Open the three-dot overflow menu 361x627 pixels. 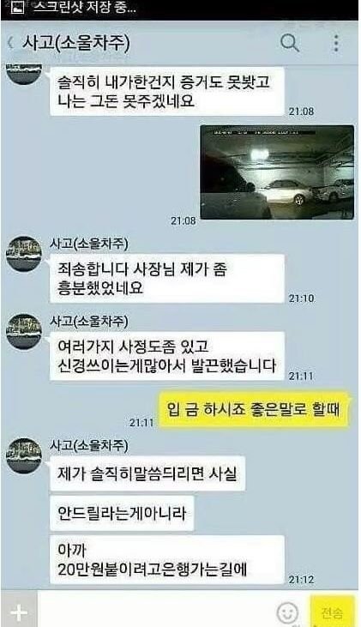pos(336,43)
